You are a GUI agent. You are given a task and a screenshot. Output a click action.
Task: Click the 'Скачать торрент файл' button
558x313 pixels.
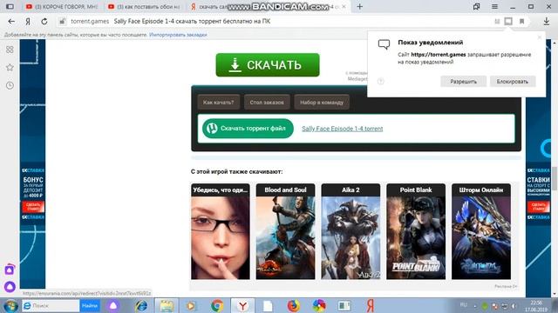coord(248,129)
